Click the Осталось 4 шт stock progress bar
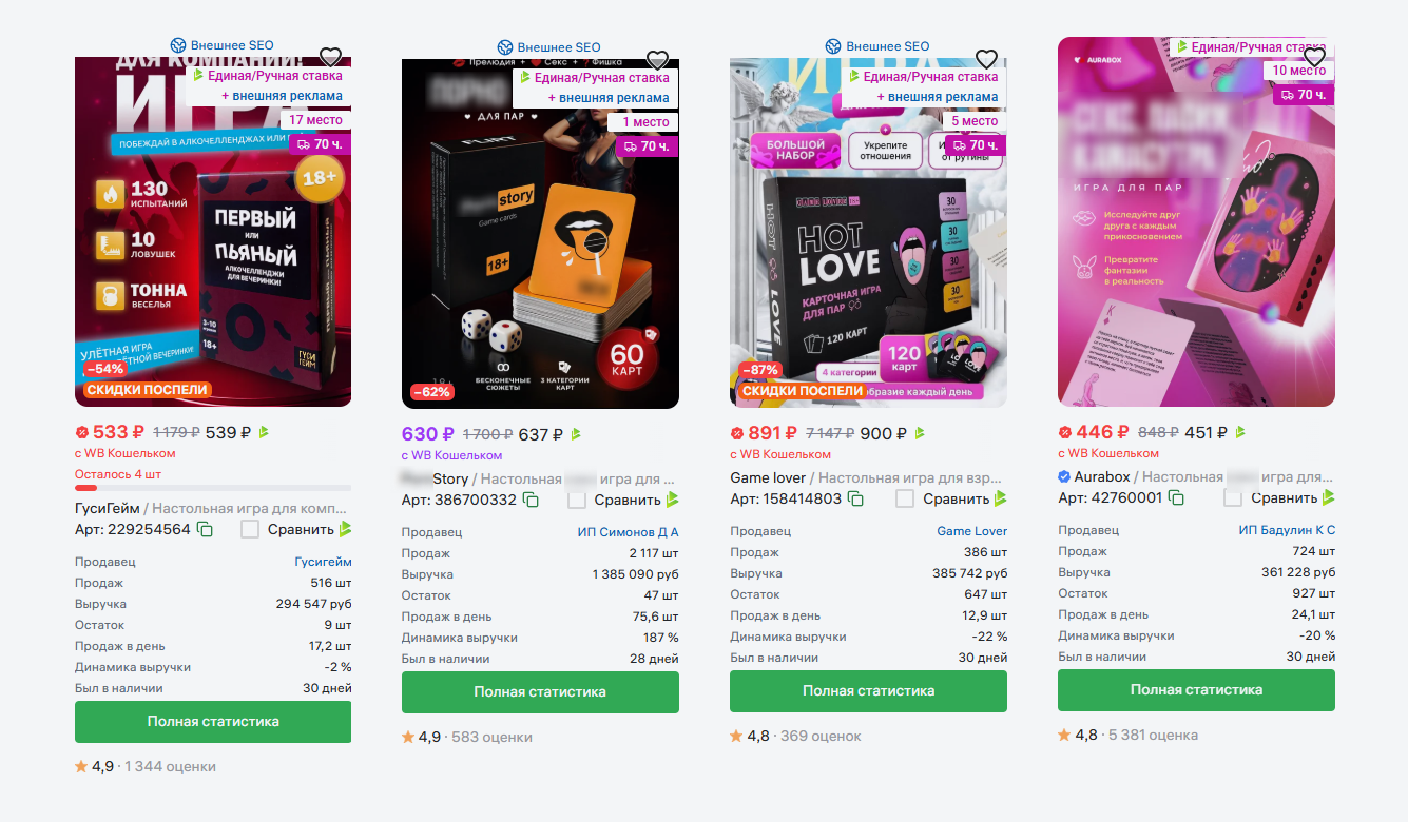This screenshot has height=822, width=1408. pyautogui.click(x=213, y=488)
